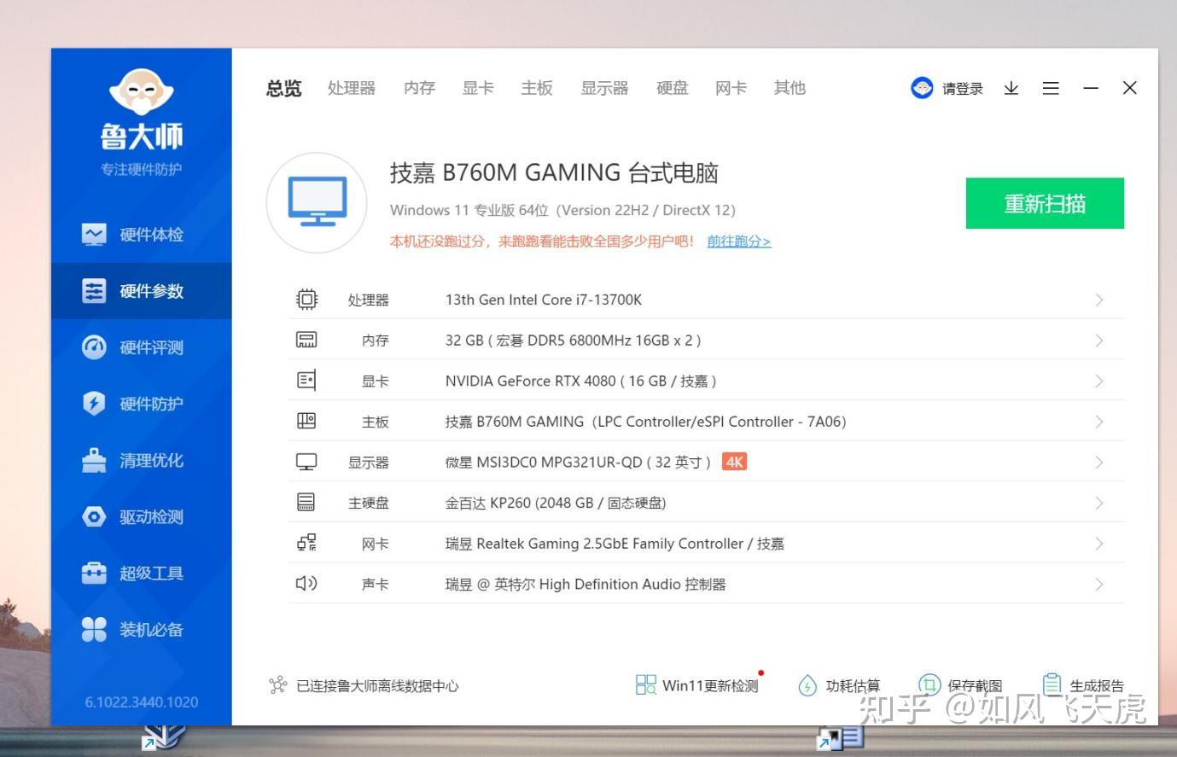Follow the 前往跑分 link
1177x757 pixels.
click(x=739, y=242)
